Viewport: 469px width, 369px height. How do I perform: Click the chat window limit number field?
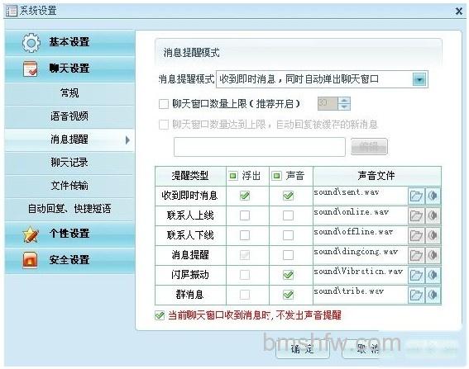328,103
